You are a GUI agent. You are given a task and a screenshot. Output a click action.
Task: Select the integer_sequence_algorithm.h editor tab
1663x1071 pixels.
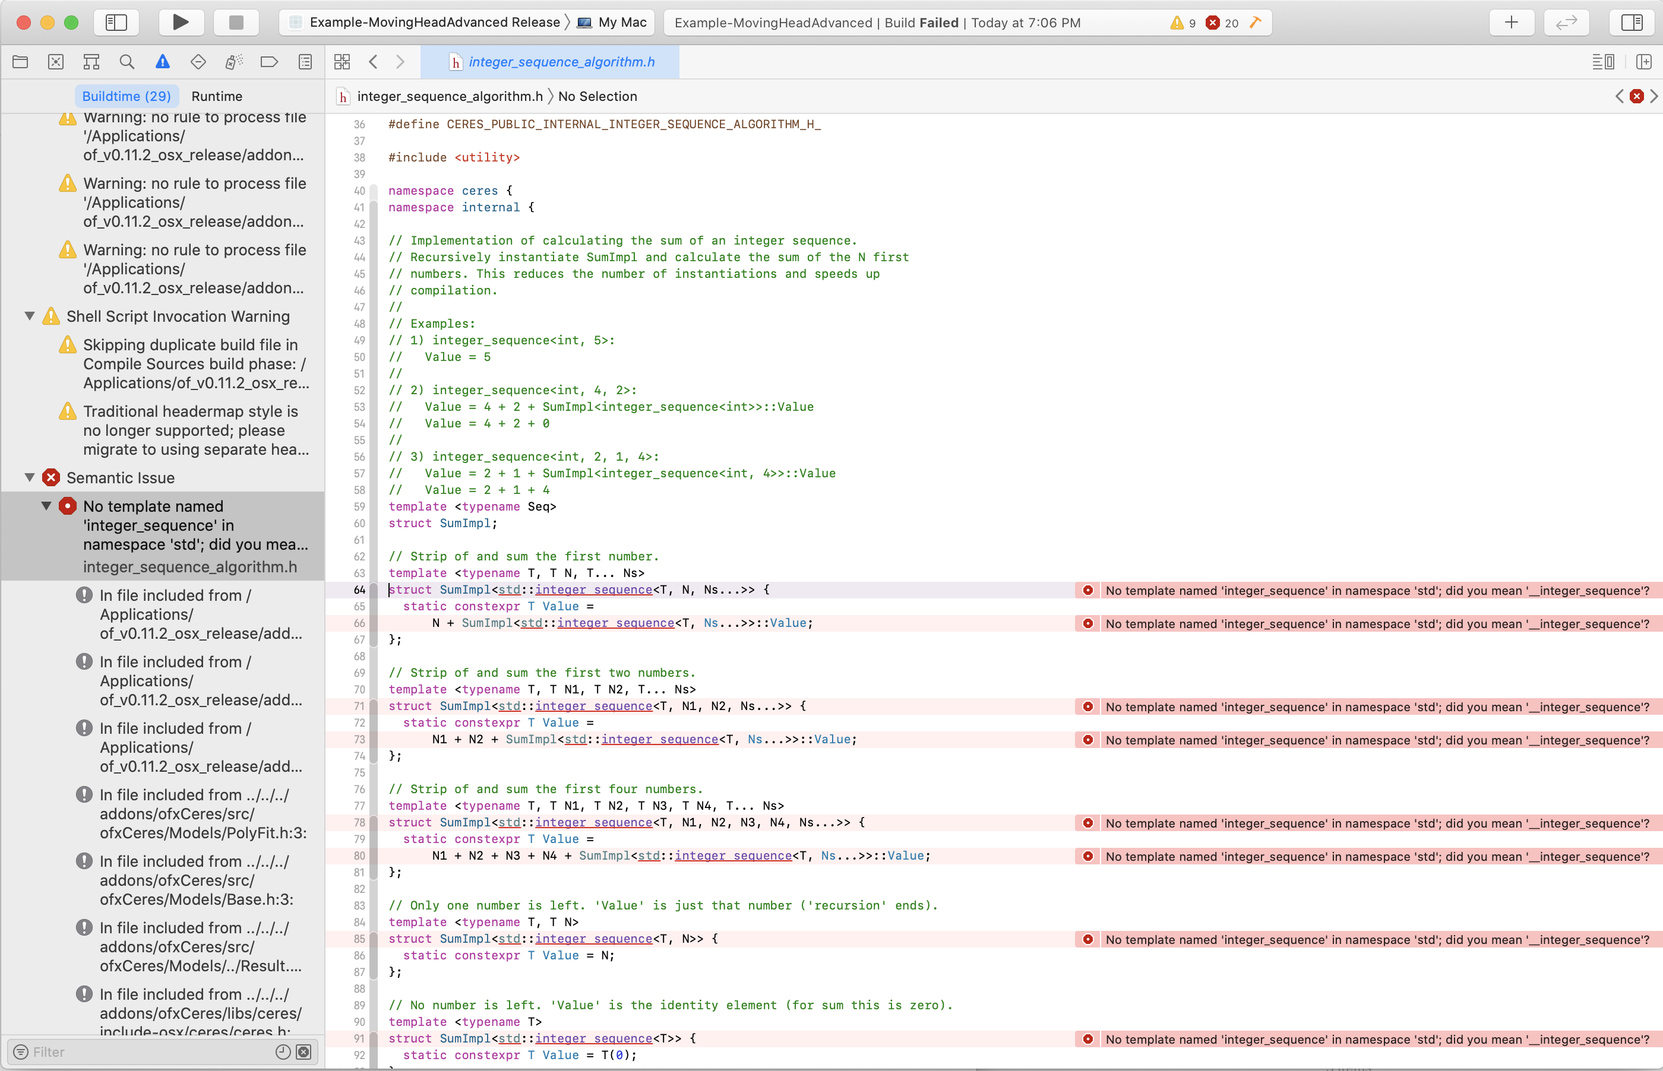click(554, 61)
